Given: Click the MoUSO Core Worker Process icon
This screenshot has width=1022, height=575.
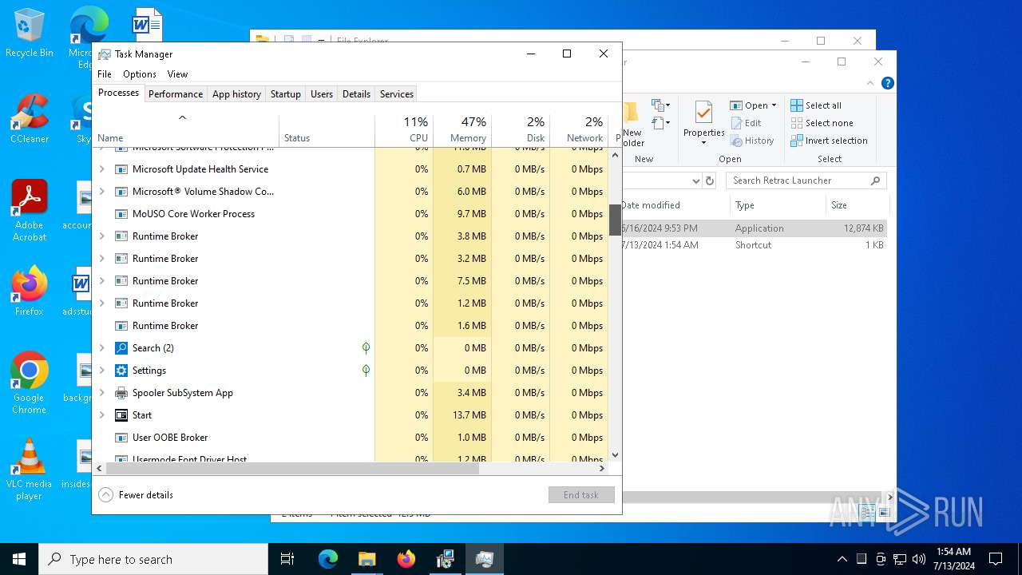Looking at the screenshot, I should pos(121,214).
